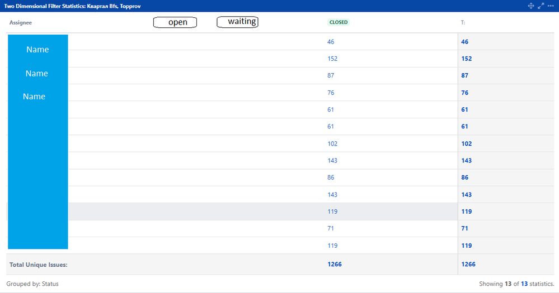Open CLOSED 119 in the highlighted row
Image resolution: width=559 pixels, height=293 pixels.
(332, 212)
